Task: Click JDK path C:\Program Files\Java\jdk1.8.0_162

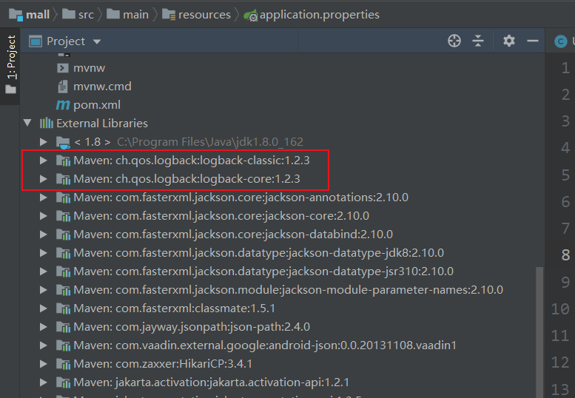Action: coord(210,142)
